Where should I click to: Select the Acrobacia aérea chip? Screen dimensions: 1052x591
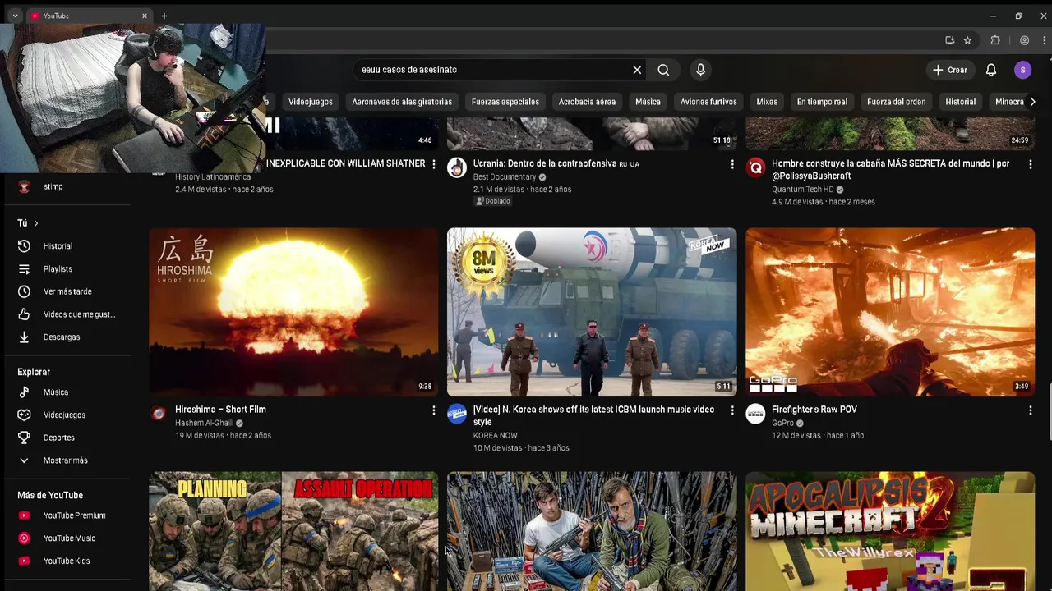tap(587, 102)
